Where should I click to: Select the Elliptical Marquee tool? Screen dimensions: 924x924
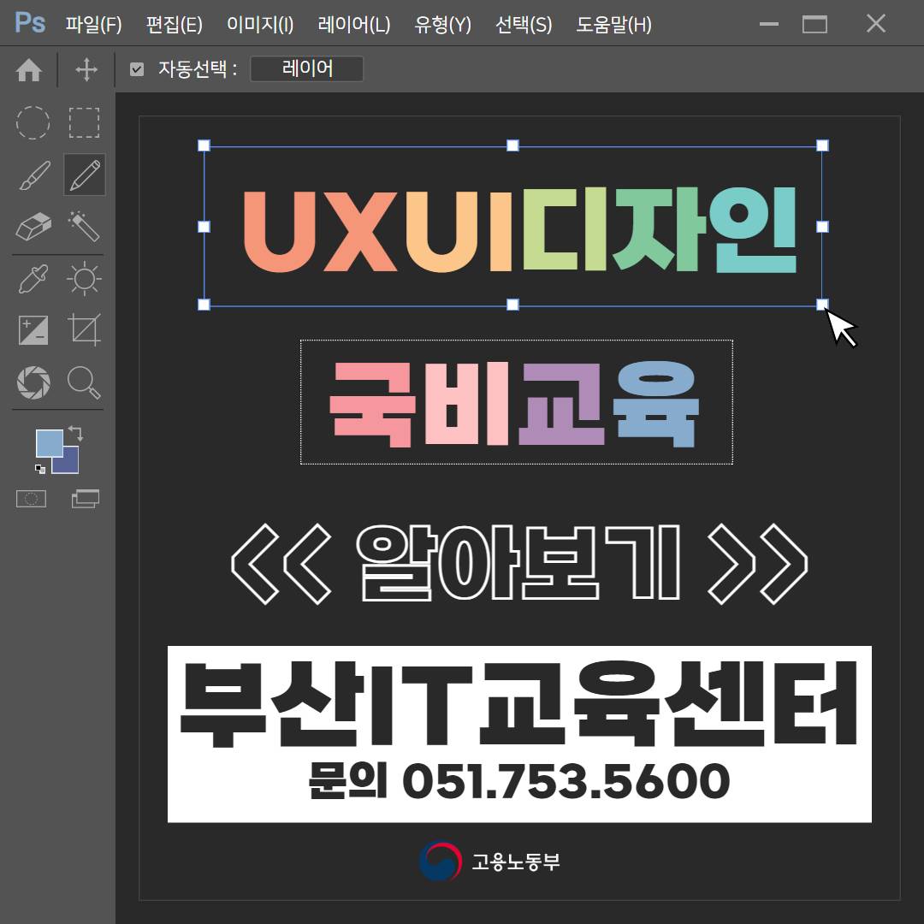[33, 121]
